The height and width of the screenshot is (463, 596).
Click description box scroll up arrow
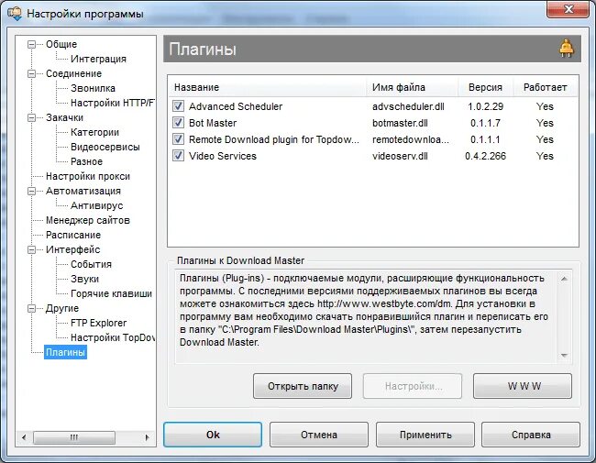565,279
